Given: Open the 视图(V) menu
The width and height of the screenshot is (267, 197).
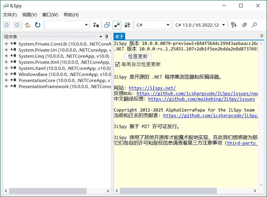Looking at the screenshot, I should (x=30, y=15).
